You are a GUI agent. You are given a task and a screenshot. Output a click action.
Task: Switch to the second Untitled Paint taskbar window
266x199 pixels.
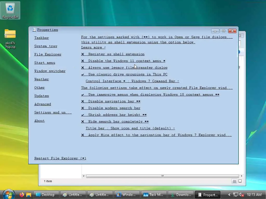point(100,195)
